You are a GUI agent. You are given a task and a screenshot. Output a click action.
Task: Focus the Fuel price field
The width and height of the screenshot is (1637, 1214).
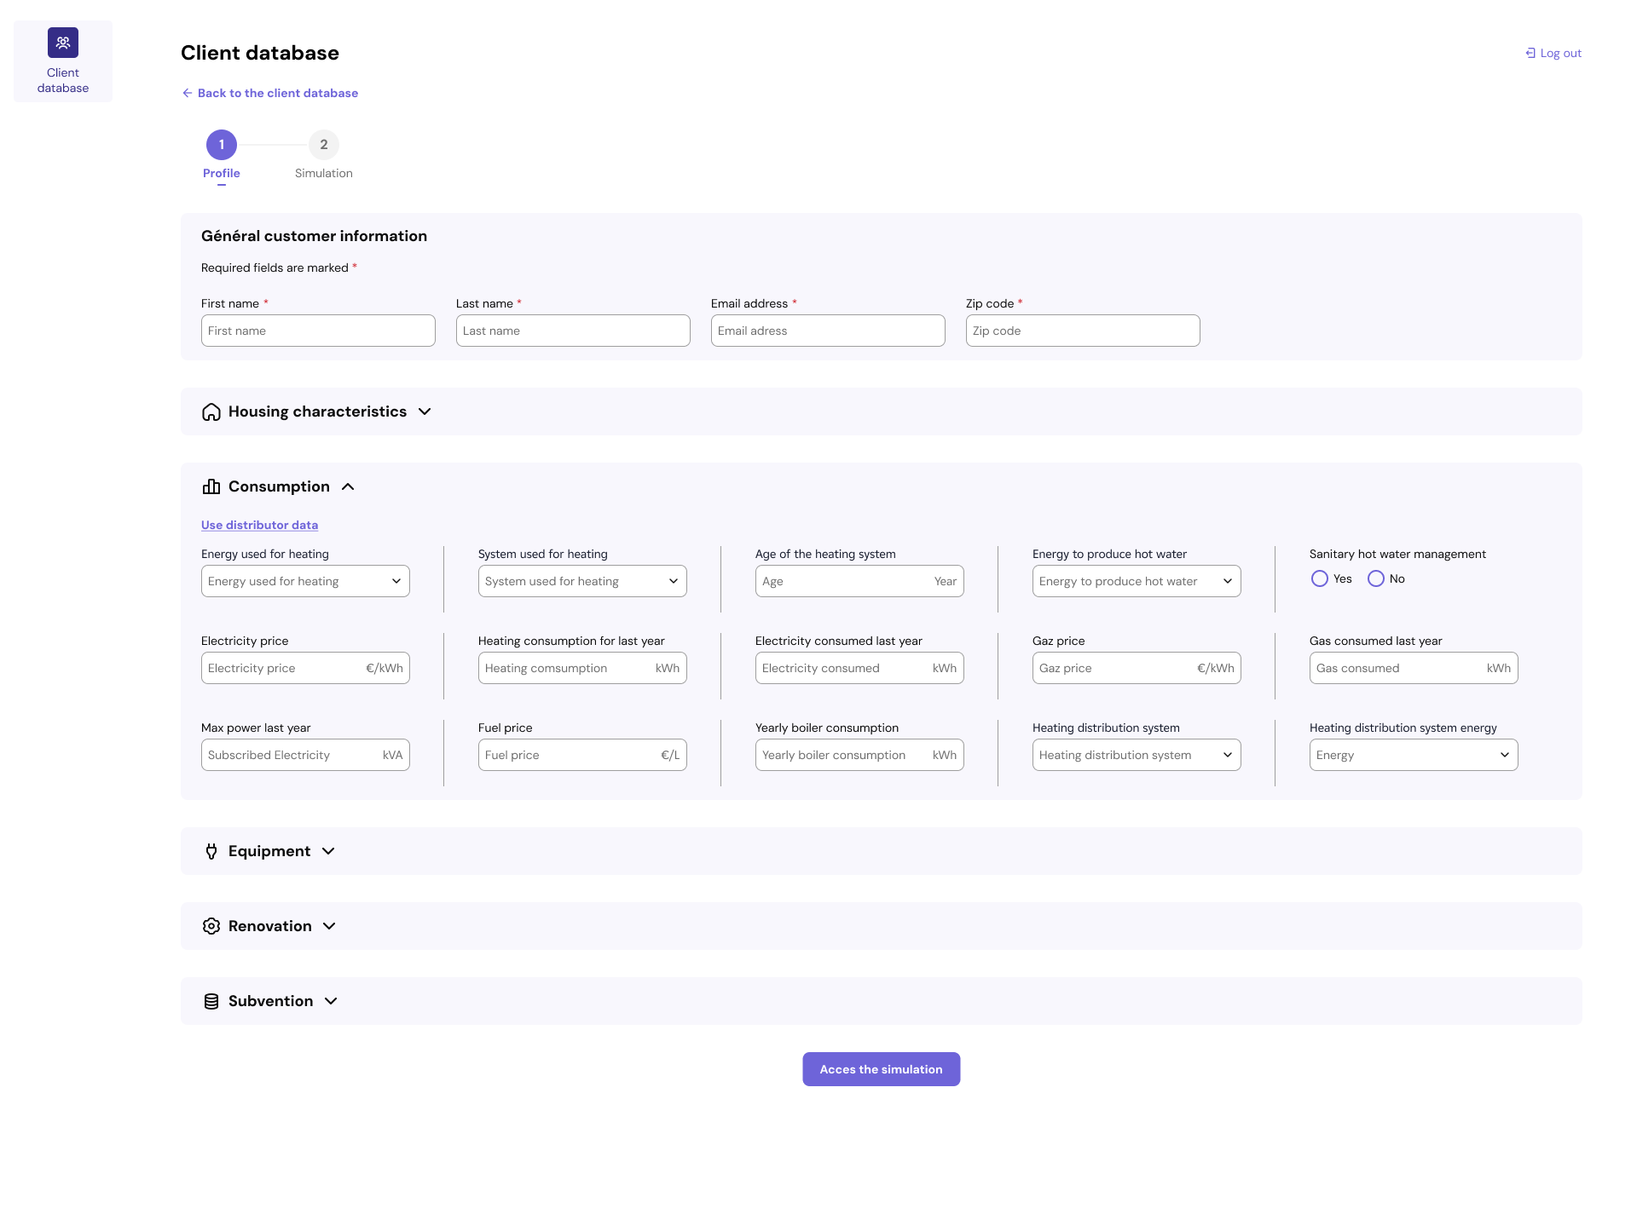point(582,755)
